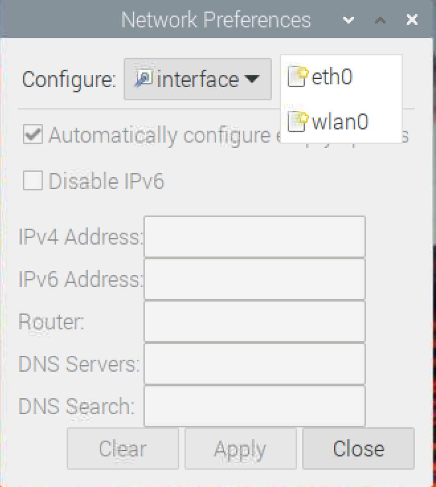
Task: Focus the IPv6 Address field
Action: pyautogui.click(x=255, y=279)
